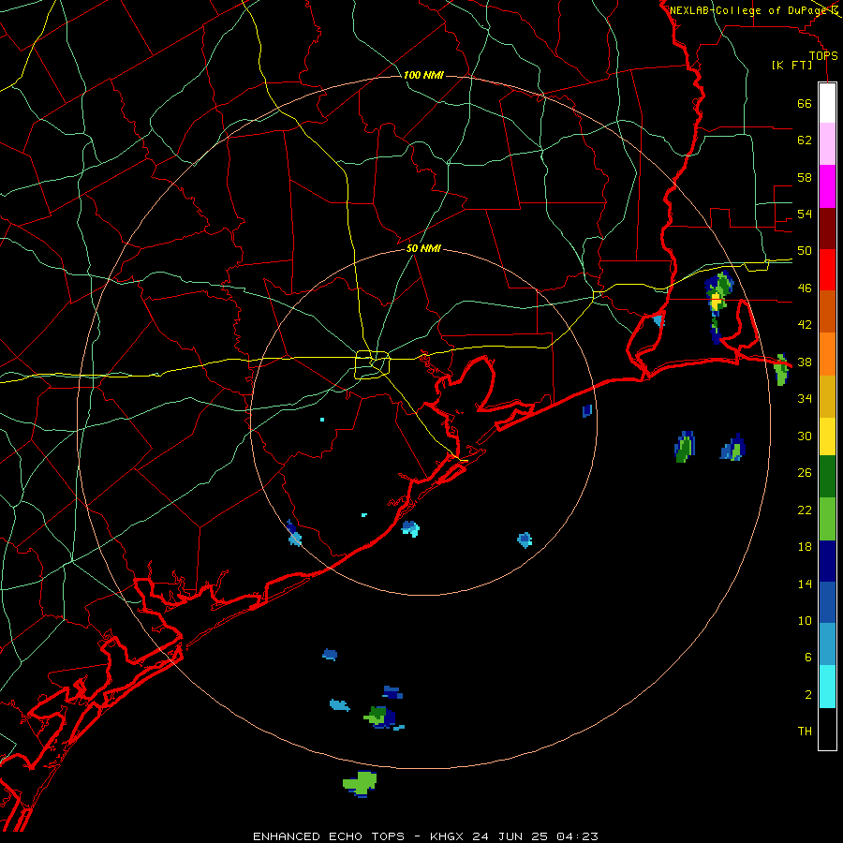Click the gold legend swatch
Screen dimensions: 843x843
click(827, 396)
